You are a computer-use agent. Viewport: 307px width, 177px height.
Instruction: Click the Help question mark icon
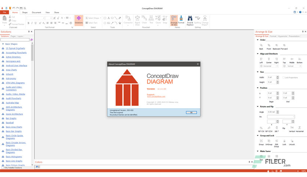(300, 12)
